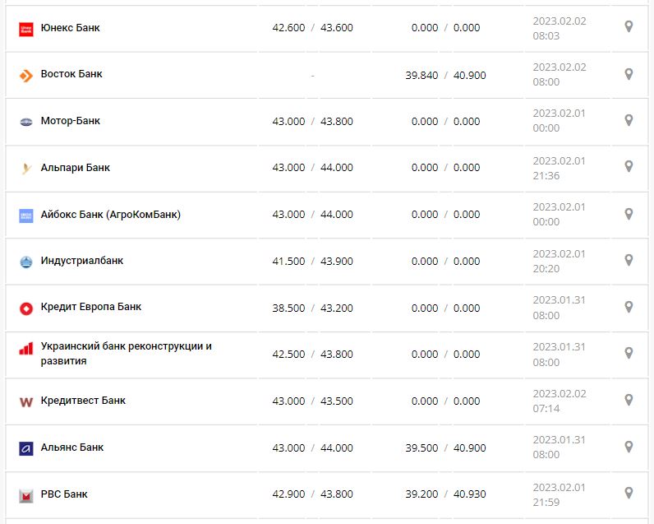Click the Индустриалбанк location pin
The width and height of the screenshot is (654, 524).
[x=629, y=261]
